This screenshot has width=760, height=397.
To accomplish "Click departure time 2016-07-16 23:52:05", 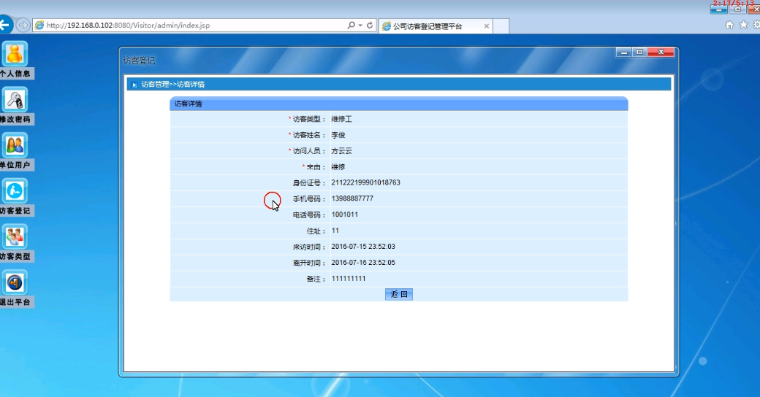I will pyautogui.click(x=363, y=263).
